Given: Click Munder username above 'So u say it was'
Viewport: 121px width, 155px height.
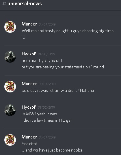Looking at the screenshot, I should pos(29,84).
